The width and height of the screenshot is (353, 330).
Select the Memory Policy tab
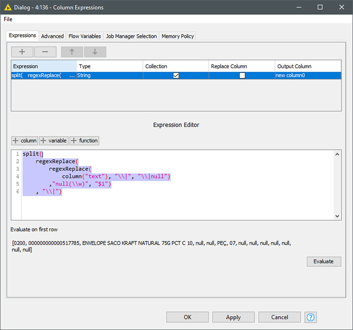pos(177,36)
